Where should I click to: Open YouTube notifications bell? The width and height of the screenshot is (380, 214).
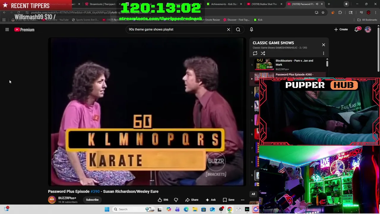click(x=357, y=29)
